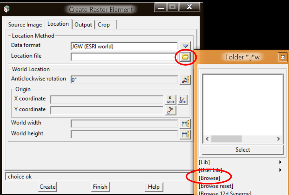Viewport: 289px width, 195px height.
Task: Click the Data format field showing JGW
Action: pyautogui.click(x=124, y=46)
